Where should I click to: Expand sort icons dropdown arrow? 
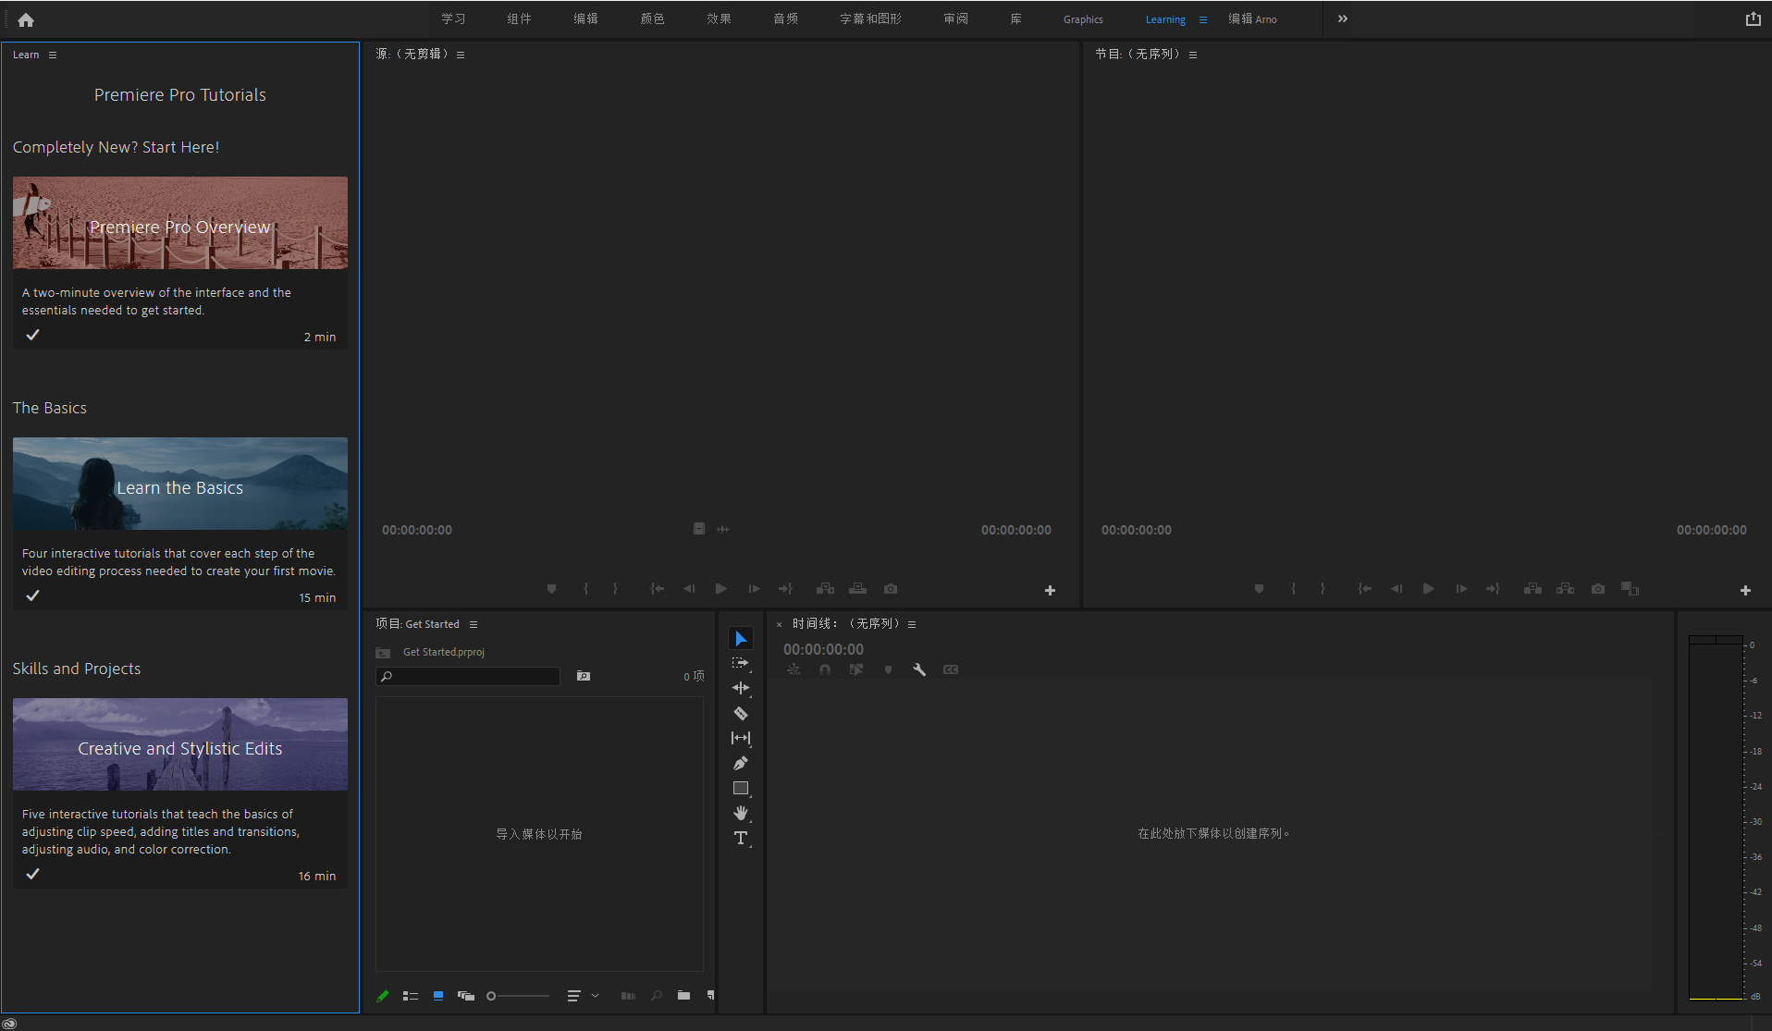pos(595,996)
